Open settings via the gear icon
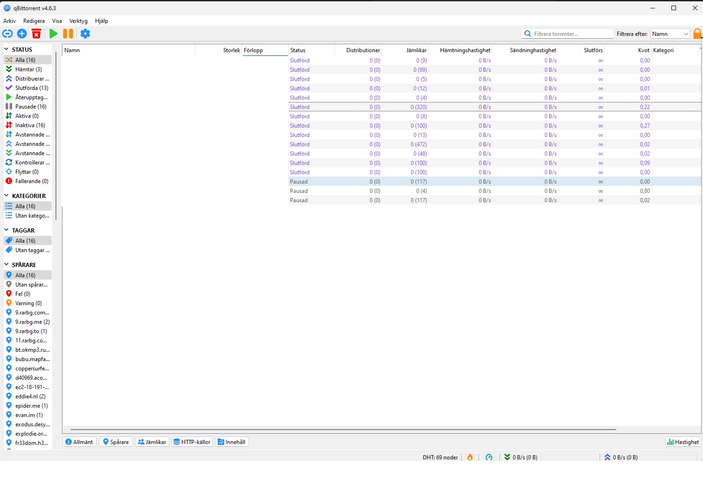This screenshot has width=703, height=499. coord(85,33)
